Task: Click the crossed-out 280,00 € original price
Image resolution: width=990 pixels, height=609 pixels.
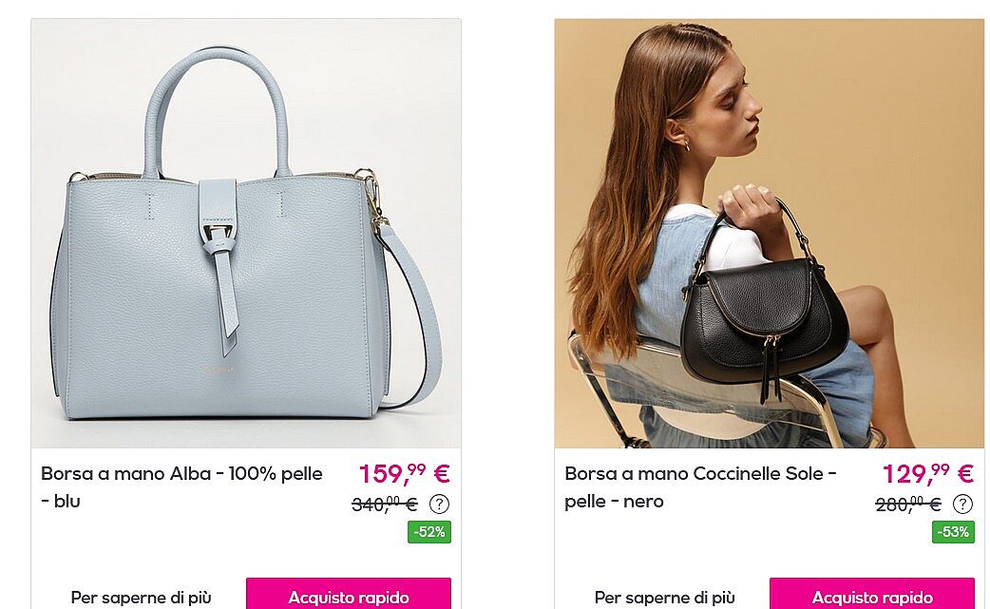Action: [908, 504]
